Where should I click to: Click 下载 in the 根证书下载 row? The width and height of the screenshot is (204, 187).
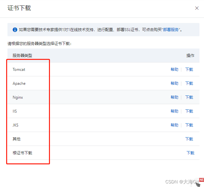(x=190, y=153)
